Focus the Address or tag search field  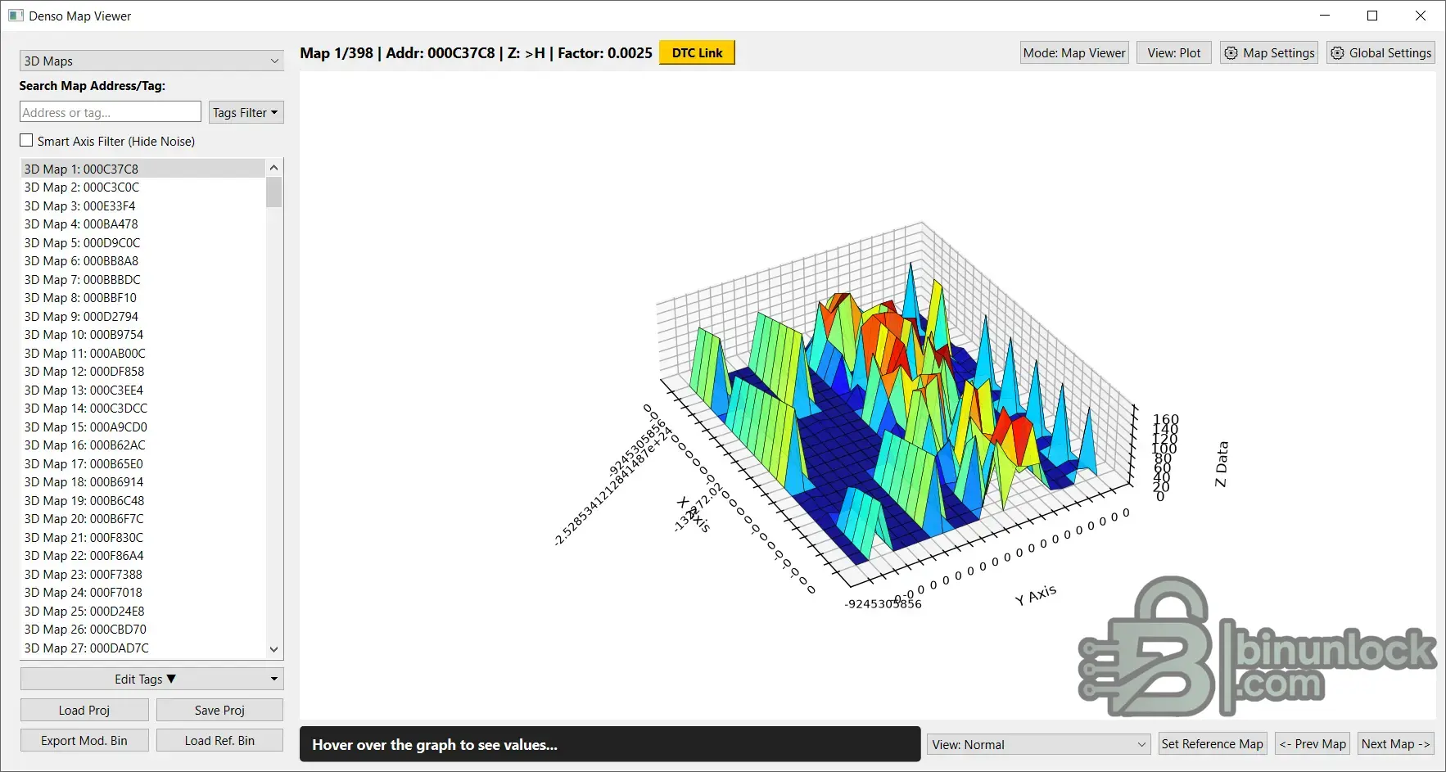tap(111, 112)
